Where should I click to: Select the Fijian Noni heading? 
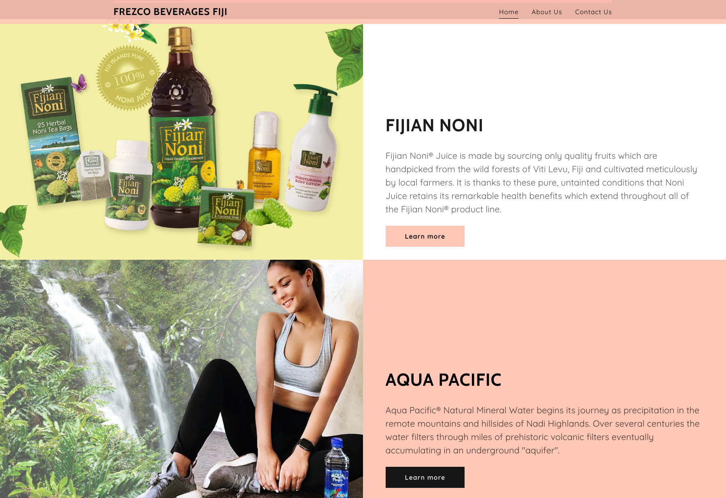(x=434, y=126)
